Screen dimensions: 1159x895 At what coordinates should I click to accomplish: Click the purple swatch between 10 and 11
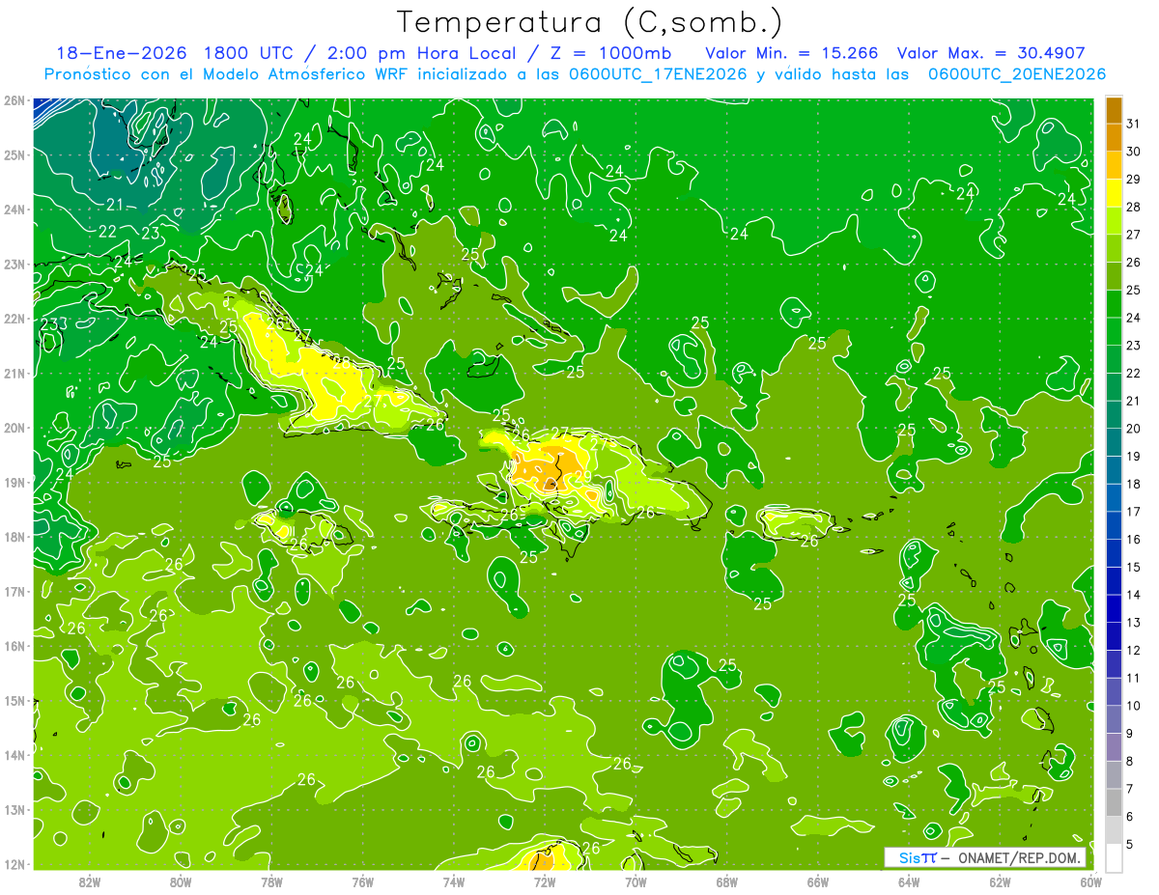pyautogui.click(x=1114, y=691)
